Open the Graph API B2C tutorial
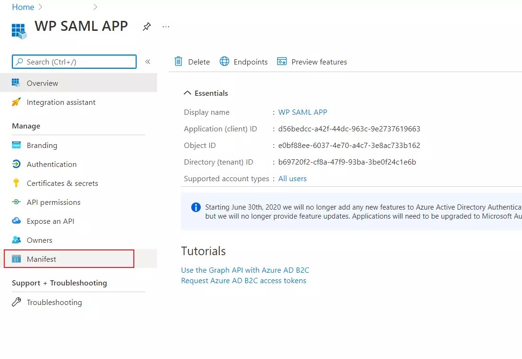Screen dimensions: 522x359 [245, 270]
